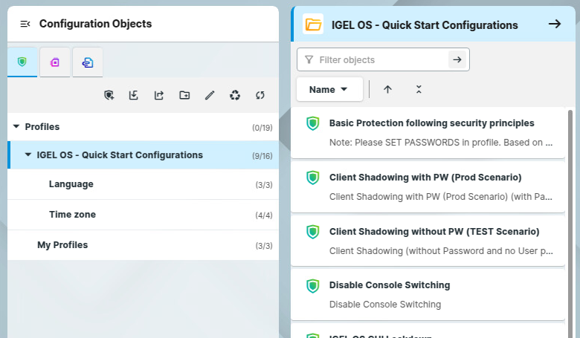580x338 pixels.
Task: Click the refresh arrows icon
Action: click(x=260, y=95)
